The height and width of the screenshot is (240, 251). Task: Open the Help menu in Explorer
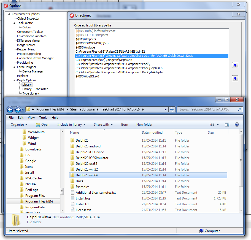(55, 117)
